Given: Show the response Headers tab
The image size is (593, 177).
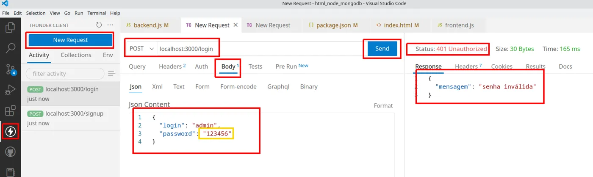Looking at the screenshot, I should coord(468,66).
